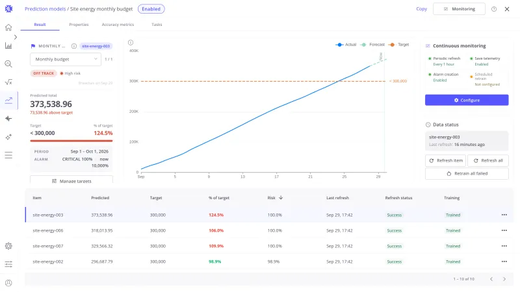
Task: Open the user profile icon
Action: (8, 283)
